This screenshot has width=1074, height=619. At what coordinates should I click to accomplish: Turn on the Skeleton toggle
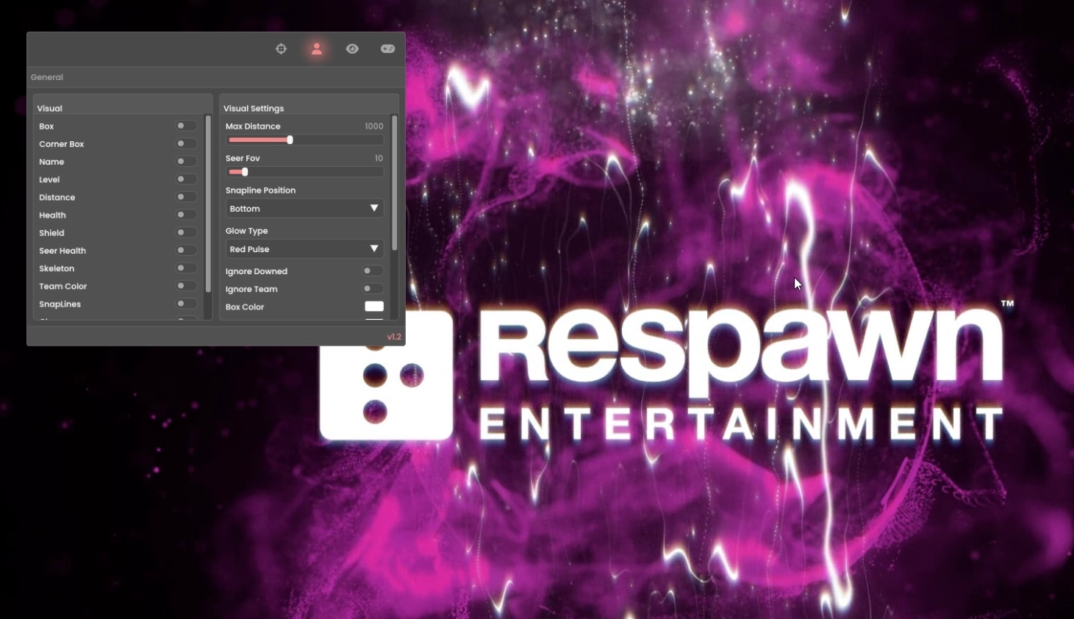pos(185,268)
